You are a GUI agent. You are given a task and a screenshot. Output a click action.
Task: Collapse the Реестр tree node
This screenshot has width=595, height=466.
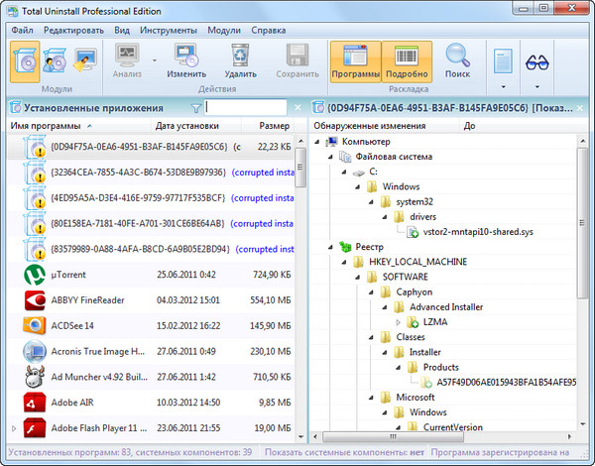pos(317,247)
